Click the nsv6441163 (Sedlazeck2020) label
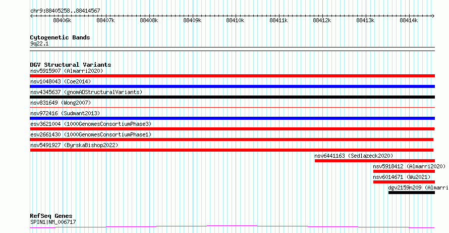This screenshot has height=233, width=449. [354, 156]
